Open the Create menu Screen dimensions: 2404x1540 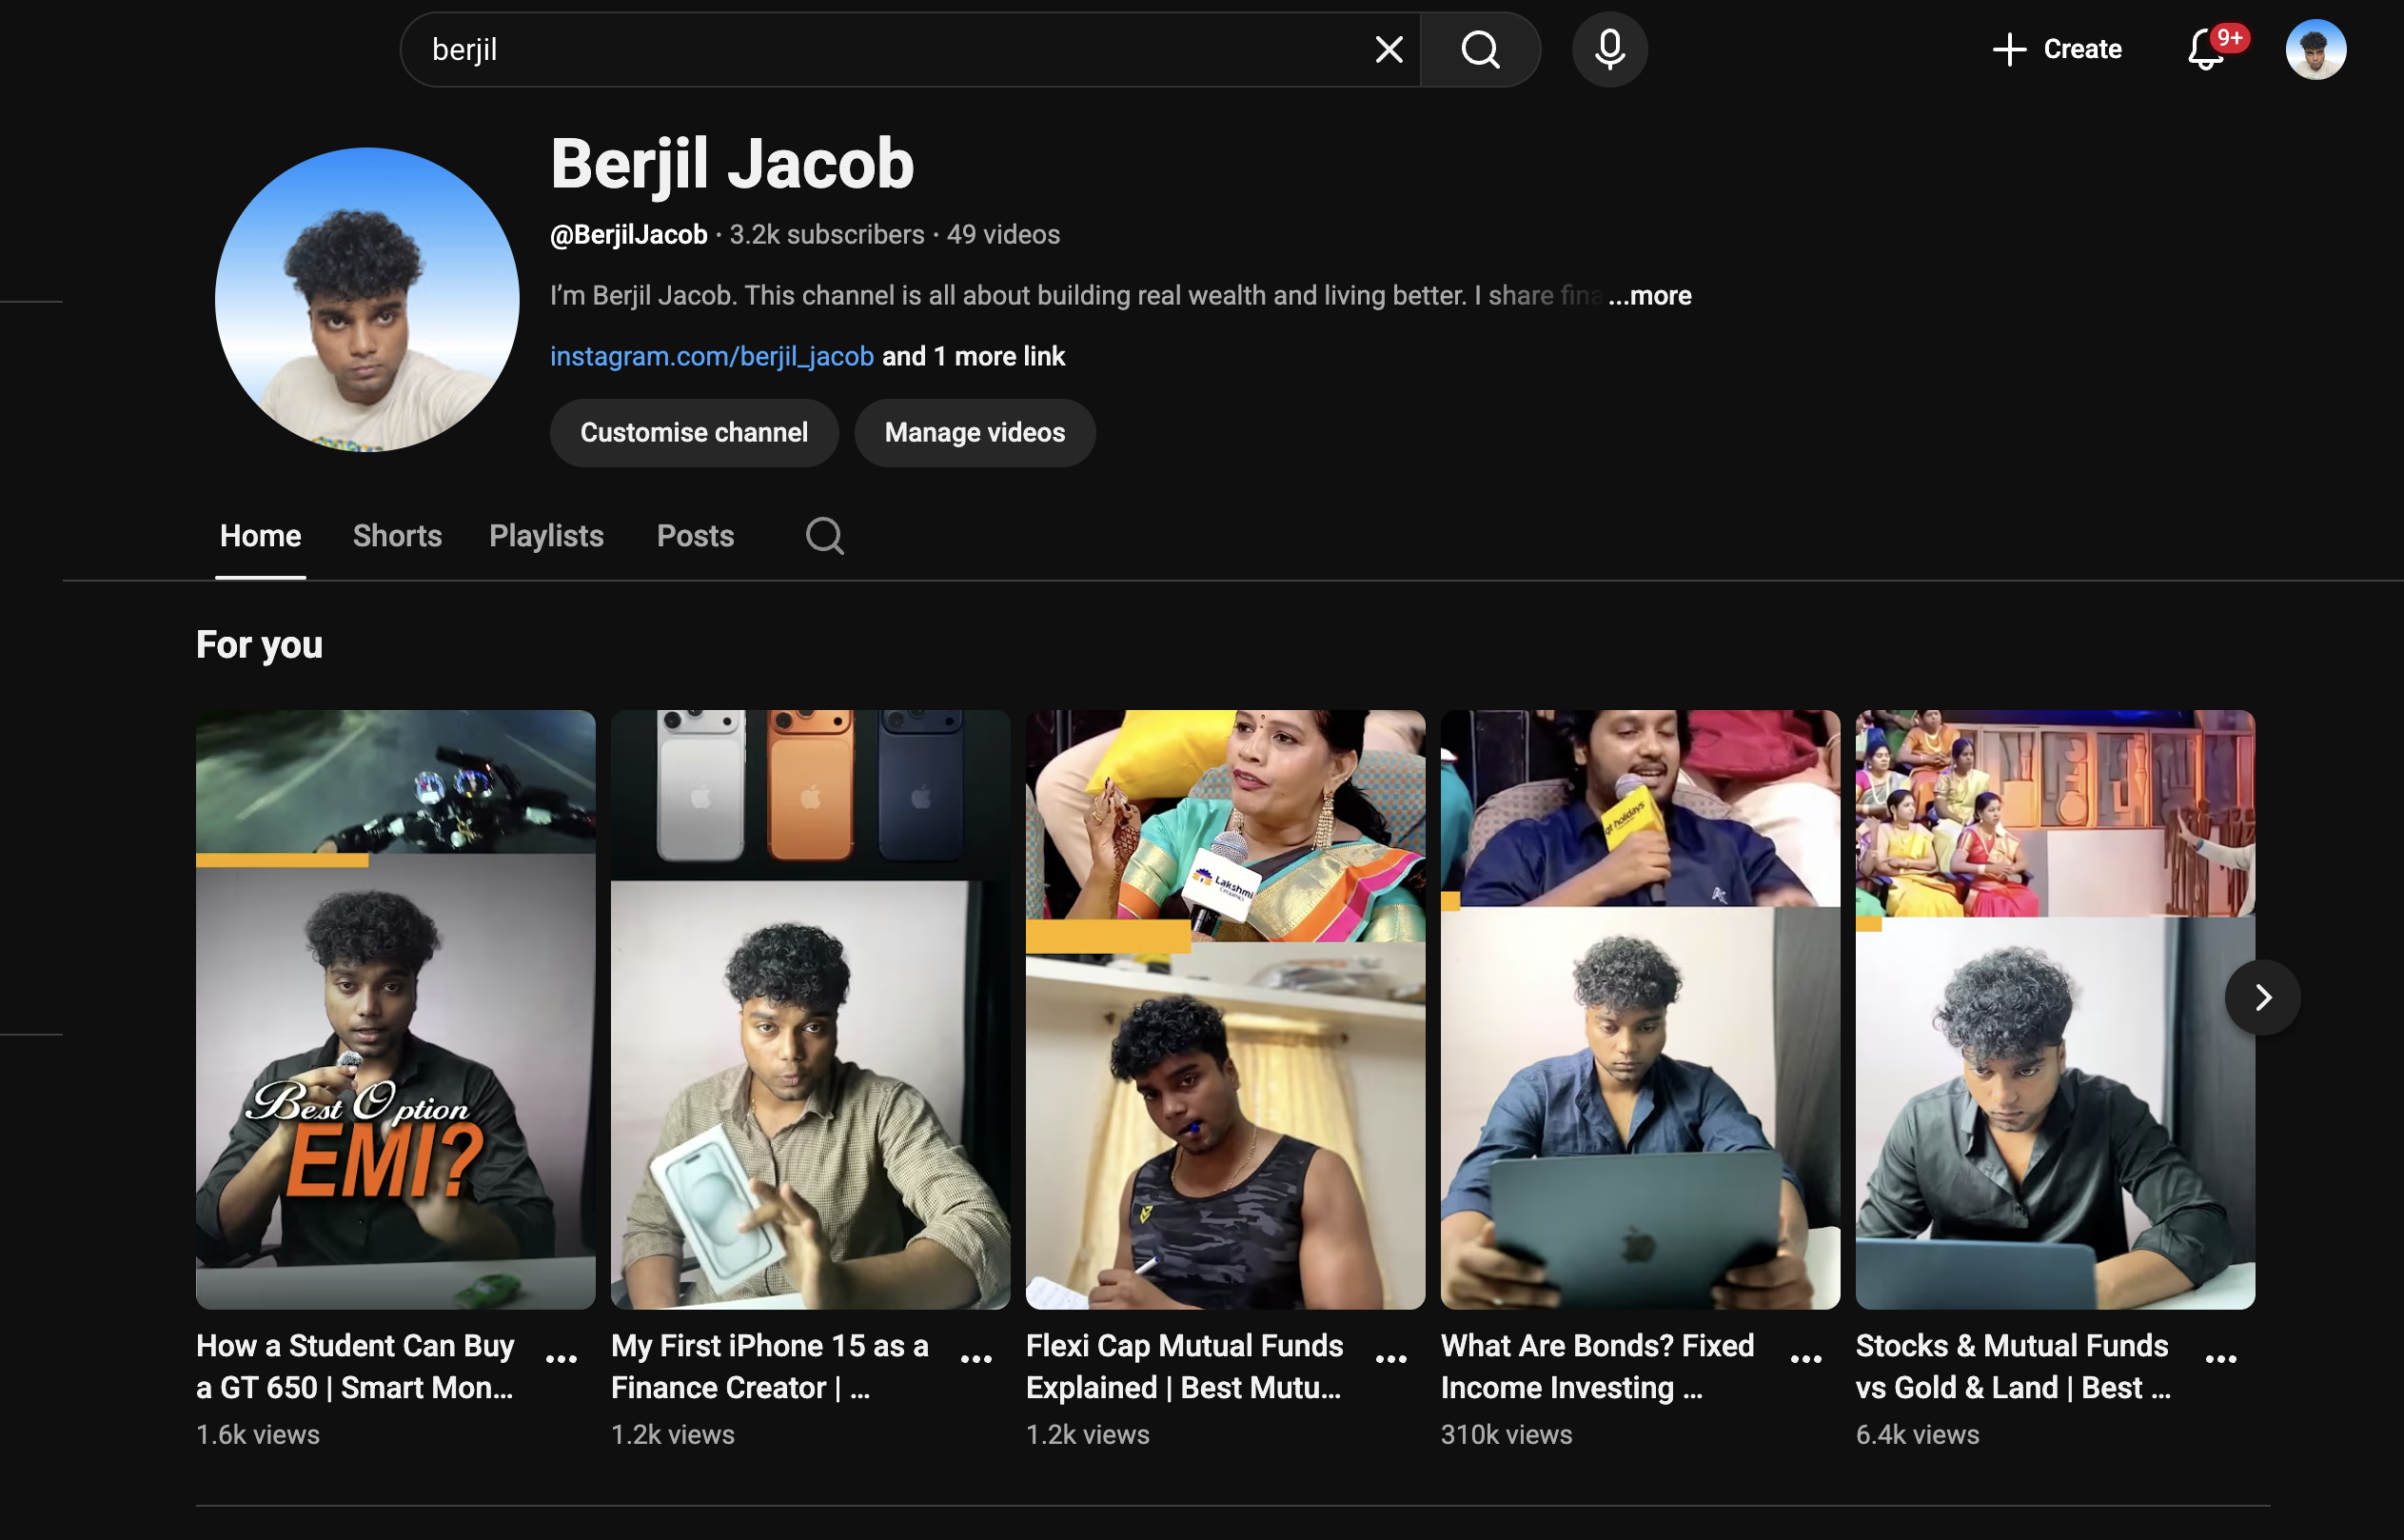[x=2058, y=49]
